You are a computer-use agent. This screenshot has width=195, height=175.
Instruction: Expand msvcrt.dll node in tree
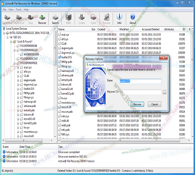pos(18,136)
